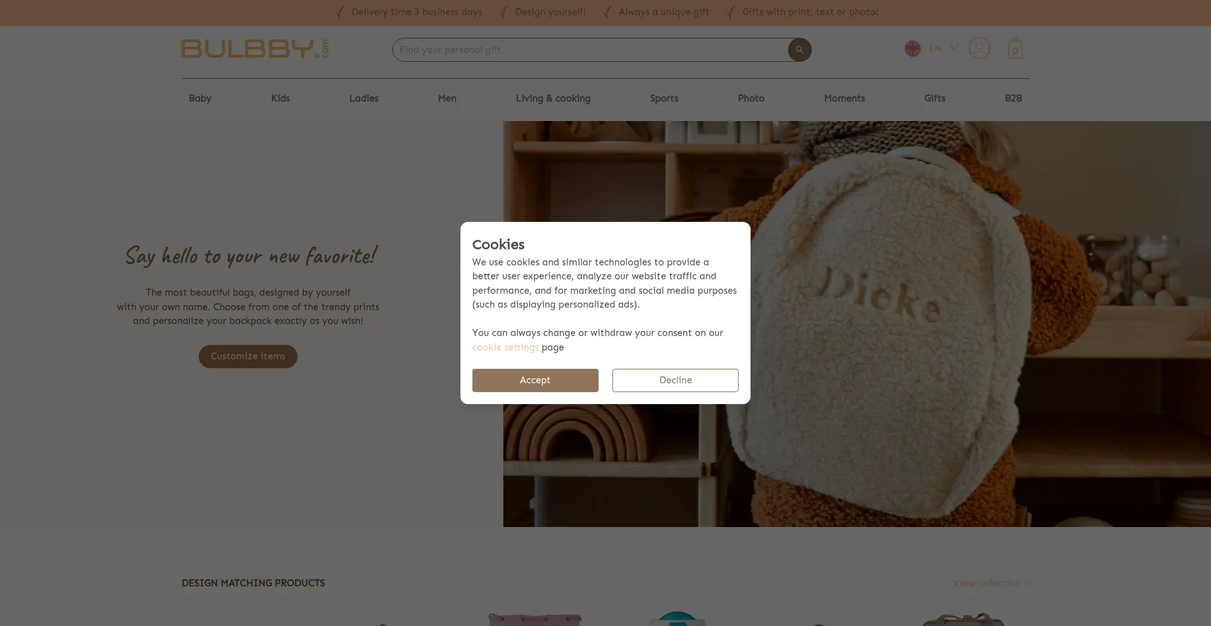Click the Customize items button
The width and height of the screenshot is (1211, 626).
[x=248, y=356]
